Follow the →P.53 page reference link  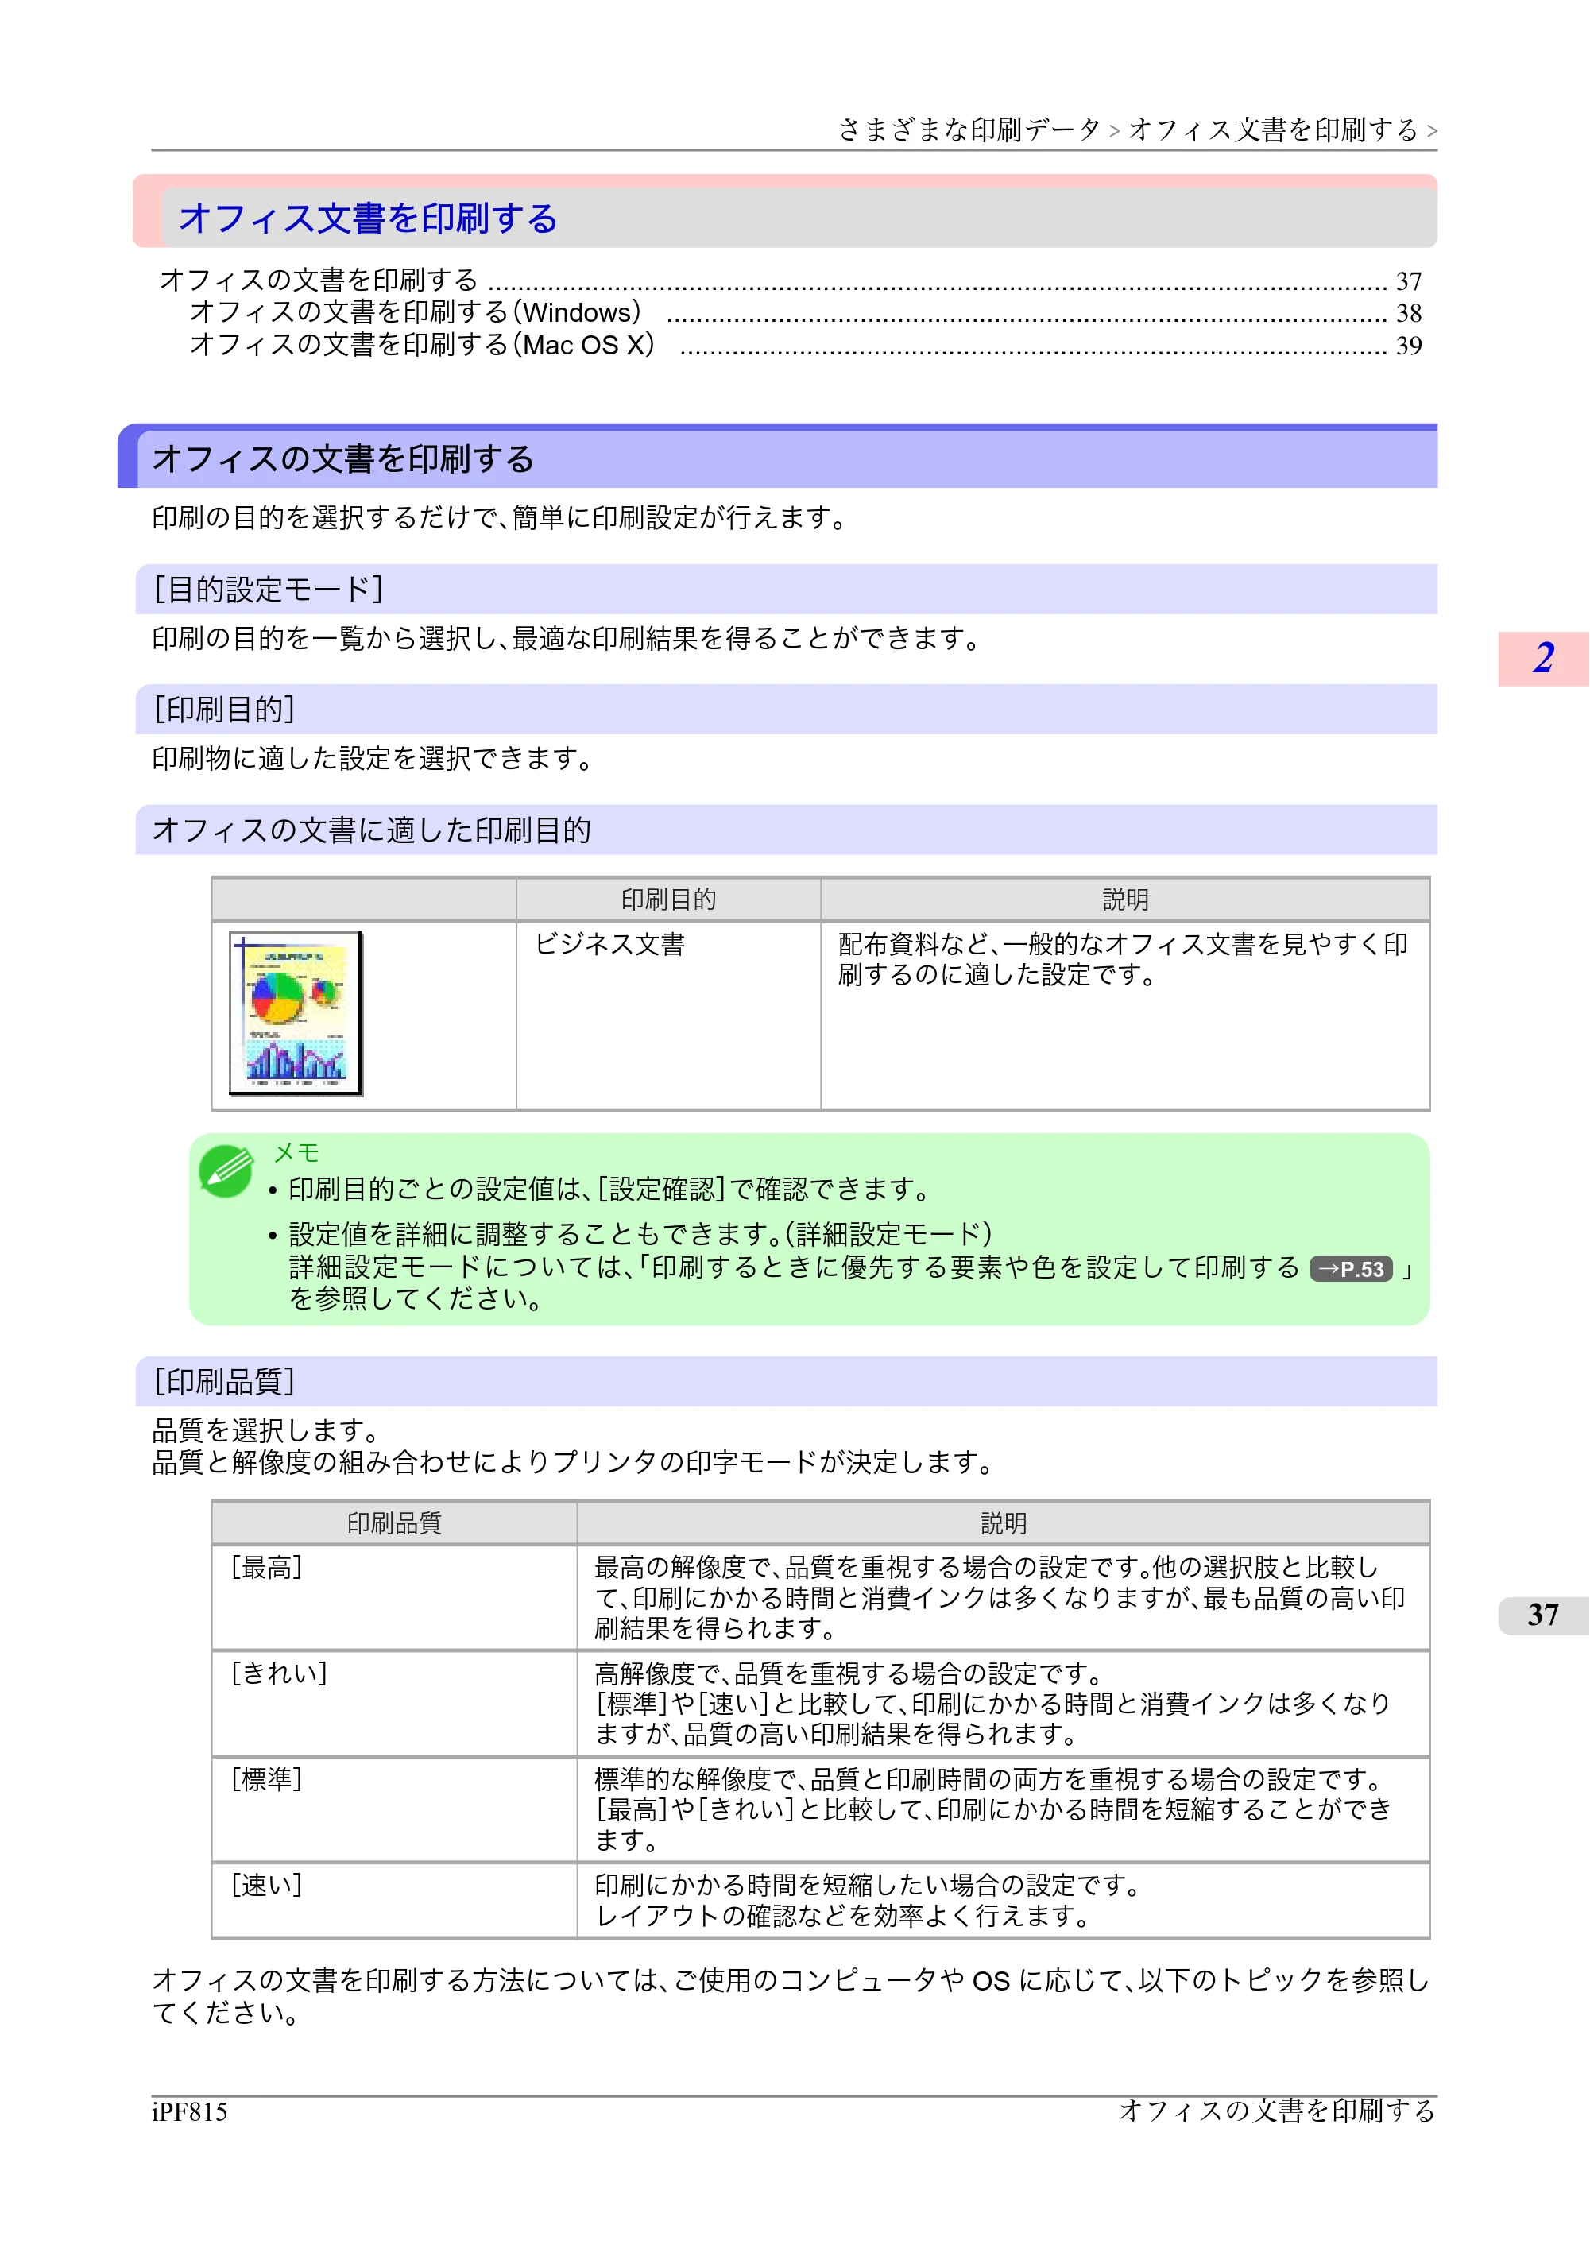point(1351,1269)
